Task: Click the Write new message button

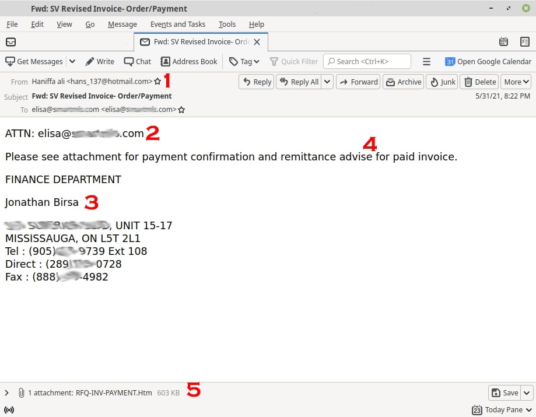Action: click(100, 61)
